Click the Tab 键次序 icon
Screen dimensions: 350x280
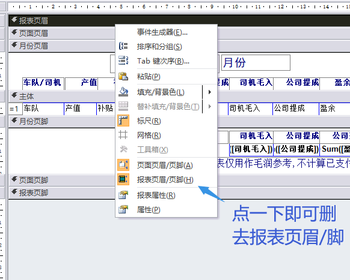(x=123, y=61)
